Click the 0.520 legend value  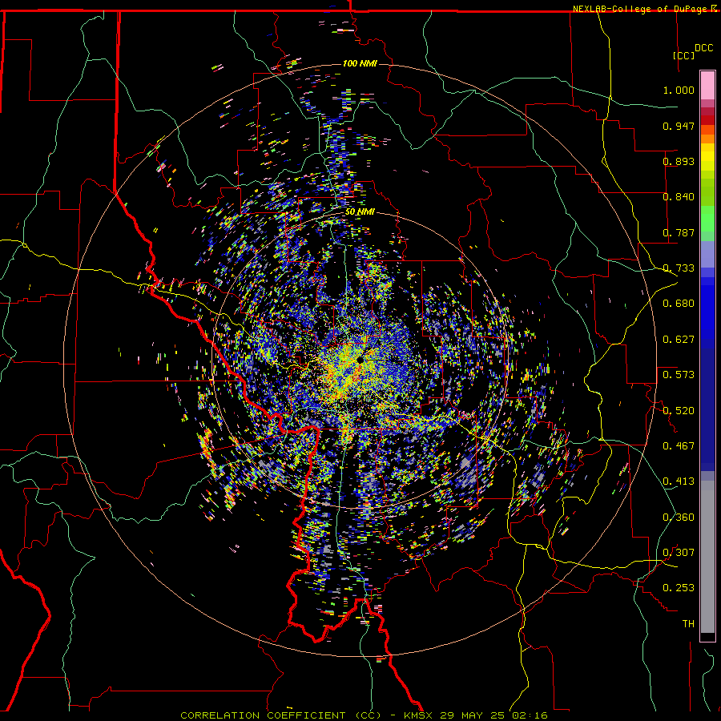679,410
